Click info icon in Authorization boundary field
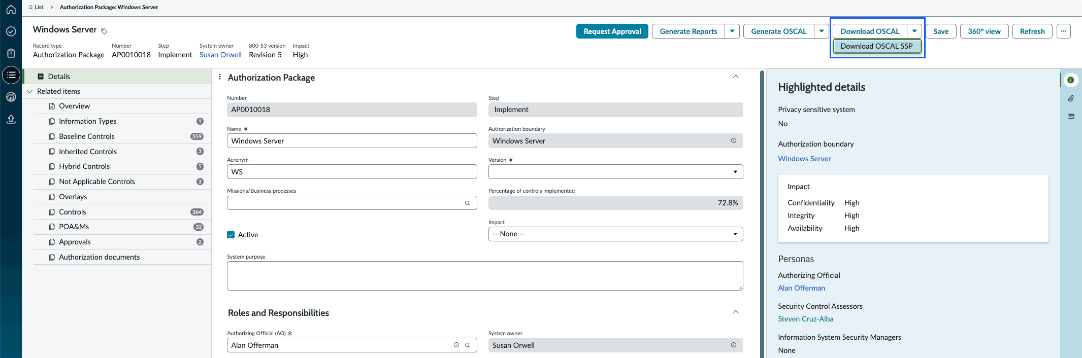Viewport: 1082px width, 358px height. (x=734, y=140)
